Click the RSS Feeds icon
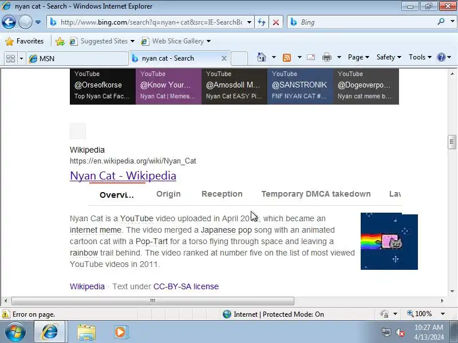Viewport: 458px width, 343px height. tap(287, 58)
